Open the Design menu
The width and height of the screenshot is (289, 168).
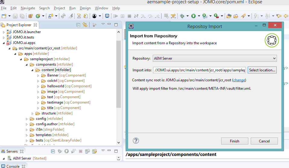click(x=85, y=8)
